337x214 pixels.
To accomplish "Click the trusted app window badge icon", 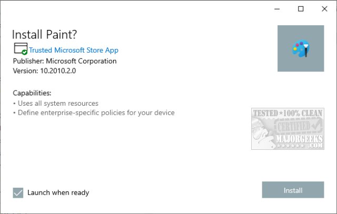I will 21,48.
